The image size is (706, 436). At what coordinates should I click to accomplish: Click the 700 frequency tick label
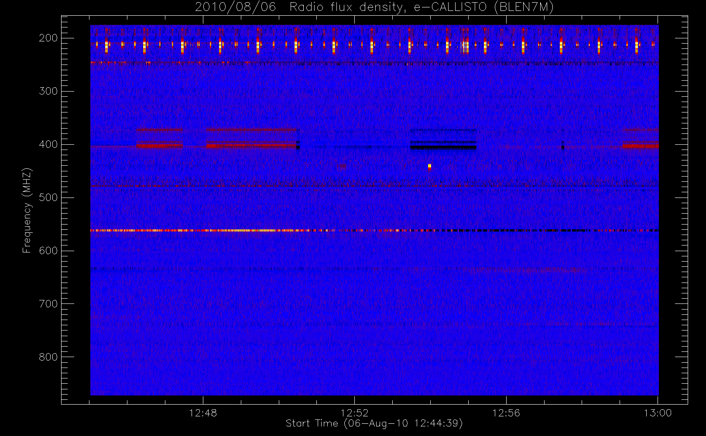(48, 304)
